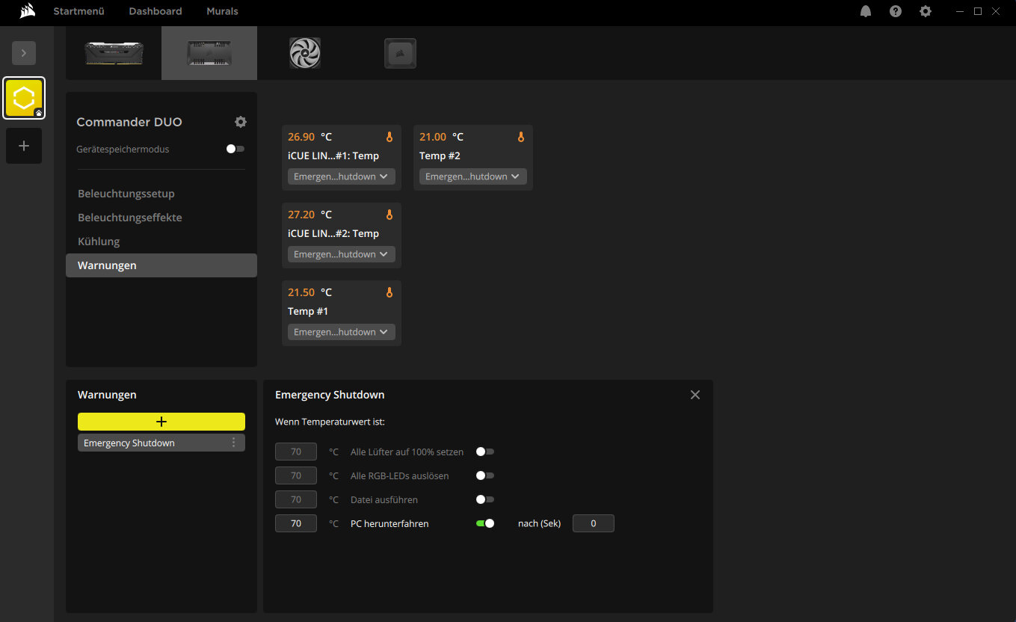The width and height of the screenshot is (1016, 622).
Task: Open the Dashboard menu
Action: coord(156,11)
